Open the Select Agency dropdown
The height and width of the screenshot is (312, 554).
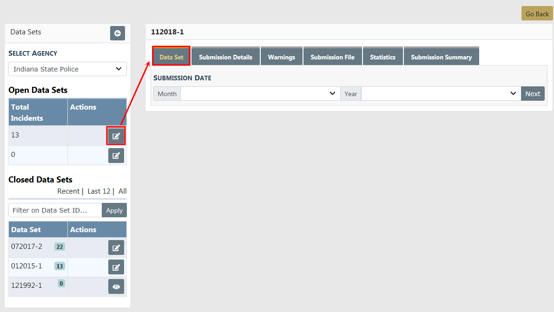point(67,69)
